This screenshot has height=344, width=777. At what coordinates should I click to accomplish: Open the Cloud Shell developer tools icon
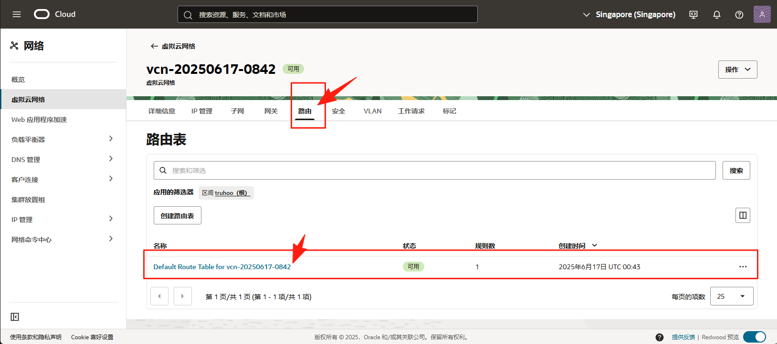(x=693, y=15)
